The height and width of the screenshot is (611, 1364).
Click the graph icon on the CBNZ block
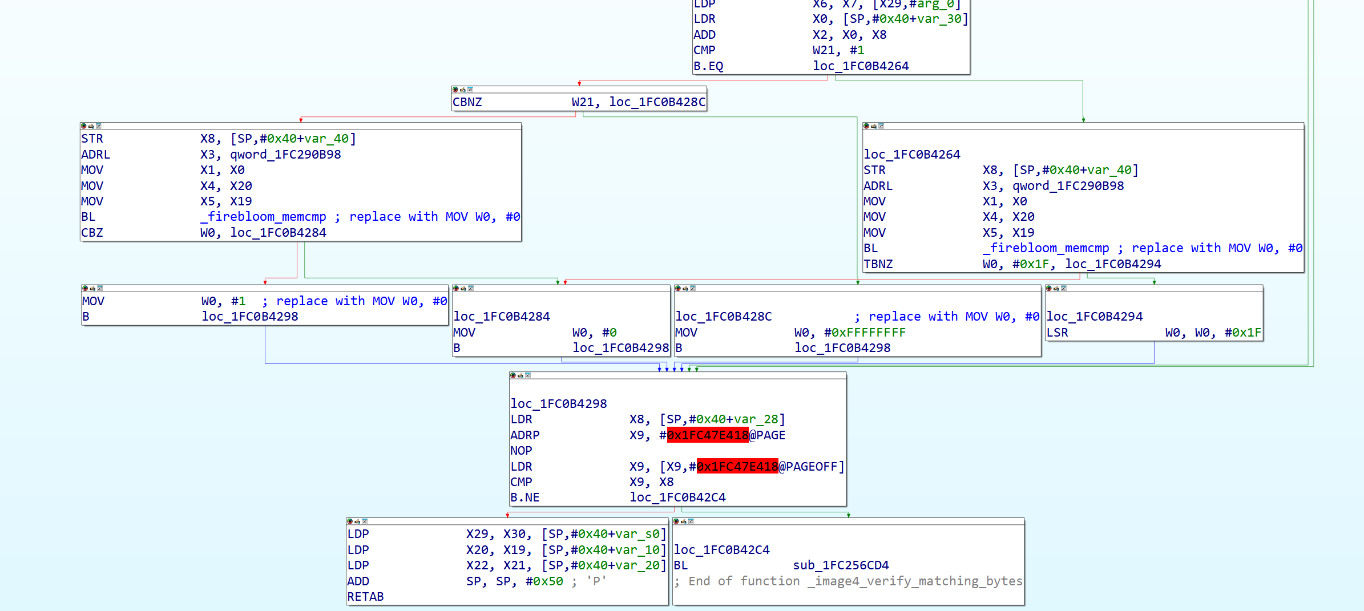click(x=470, y=90)
